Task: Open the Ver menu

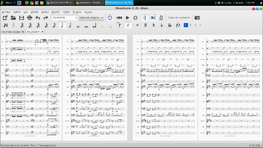Action: click(26, 12)
